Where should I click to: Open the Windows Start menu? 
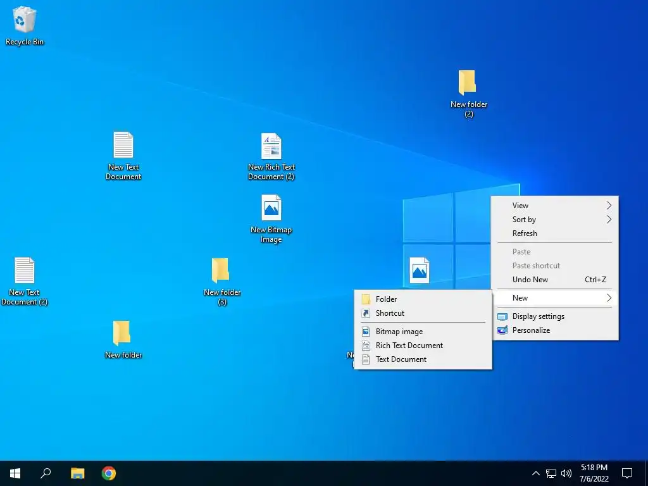click(x=15, y=473)
